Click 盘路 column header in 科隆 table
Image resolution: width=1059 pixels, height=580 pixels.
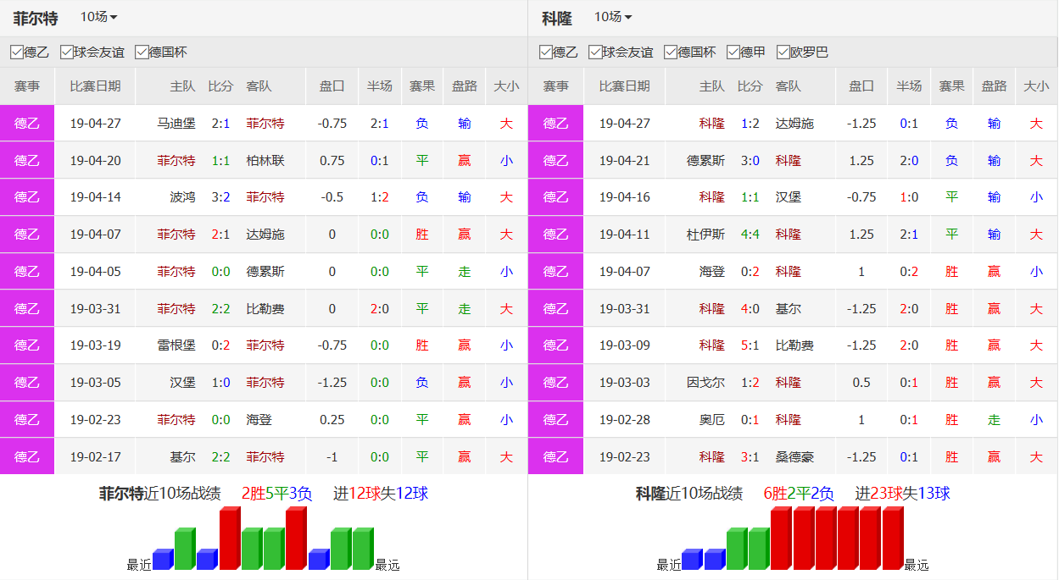(994, 86)
